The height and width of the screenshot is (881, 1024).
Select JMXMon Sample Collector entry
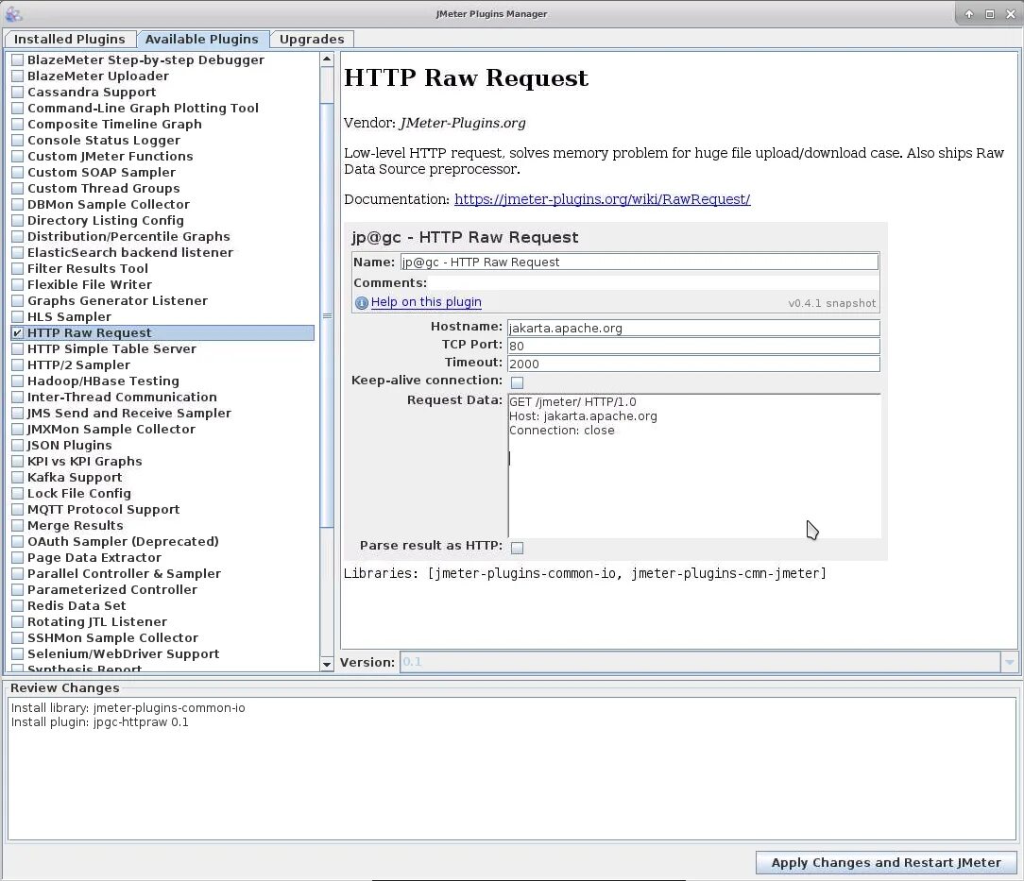tap(111, 430)
